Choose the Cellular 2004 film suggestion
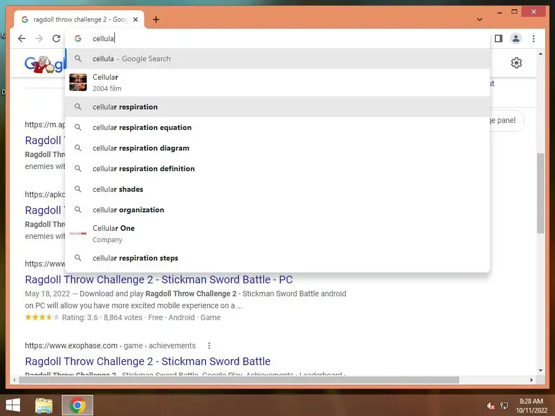Image resolution: width=555 pixels, height=416 pixels. coord(277,83)
